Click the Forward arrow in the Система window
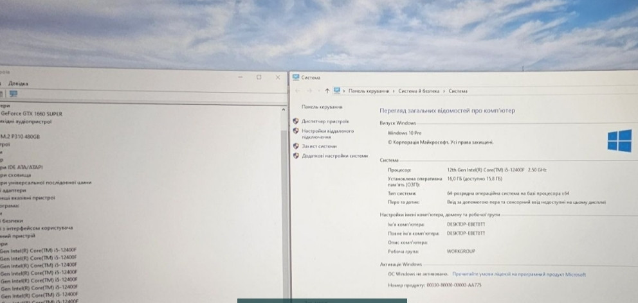 click(x=311, y=91)
